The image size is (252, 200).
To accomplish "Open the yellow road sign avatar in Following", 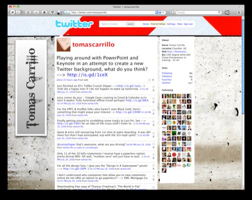I will (174, 123).
